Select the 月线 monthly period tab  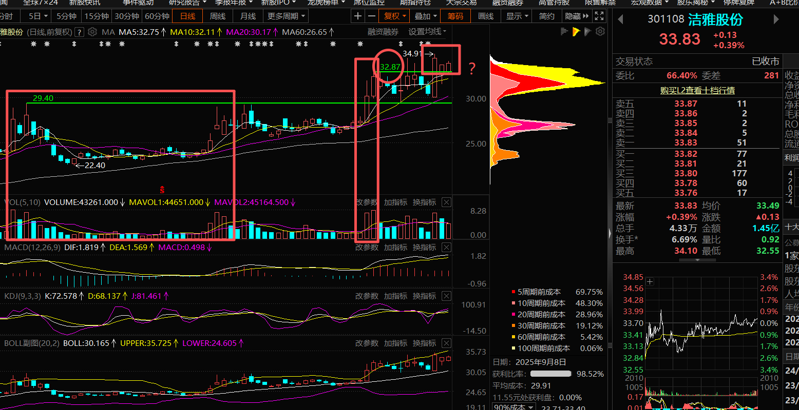tap(248, 16)
